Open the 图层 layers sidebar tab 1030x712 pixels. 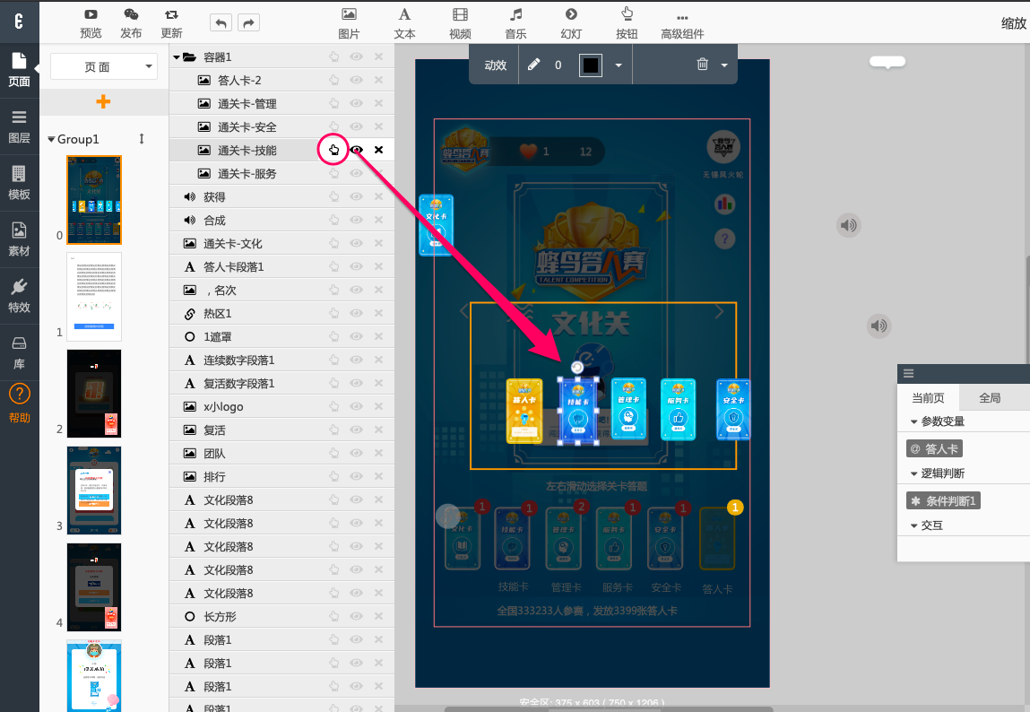(19, 125)
